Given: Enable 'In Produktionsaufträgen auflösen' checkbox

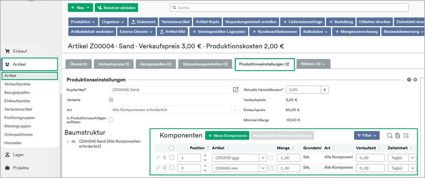Looking at the screenshot, I should 111,120.
